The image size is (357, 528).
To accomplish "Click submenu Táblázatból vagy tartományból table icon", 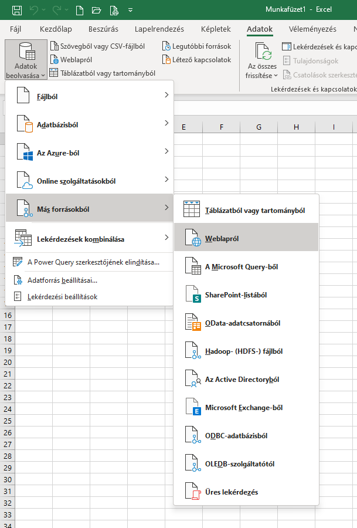I will point(192,209).
